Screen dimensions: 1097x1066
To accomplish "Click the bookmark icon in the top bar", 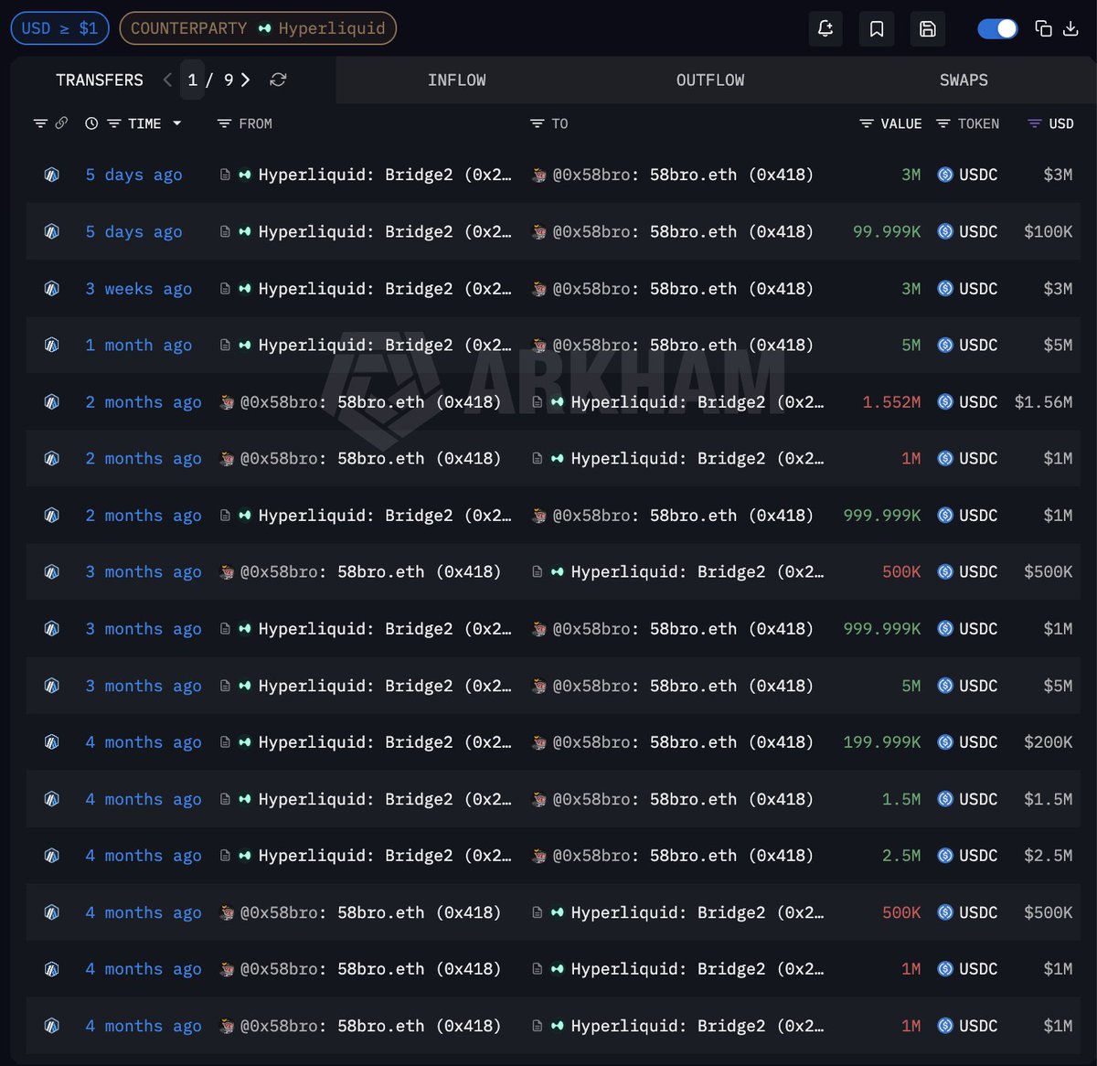I will point(877,28).
